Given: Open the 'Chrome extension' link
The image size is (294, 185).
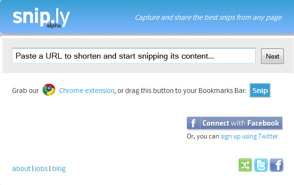Looking at the screenshot, I should (87, 91).
